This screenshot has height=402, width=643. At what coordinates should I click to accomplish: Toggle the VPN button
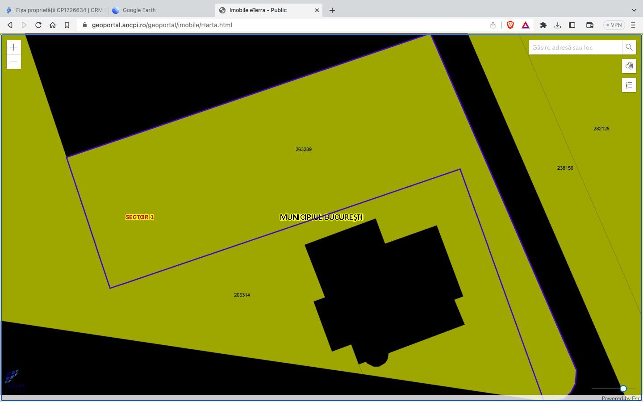(x=614, y=25)
